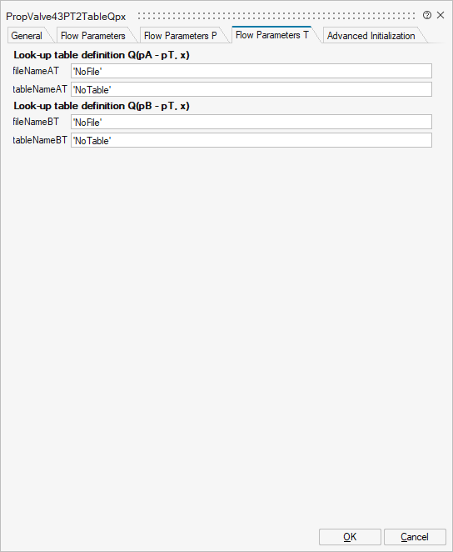Open the Flow Parameters tab
Screen dimensions: 453x552
pos(93,36)
